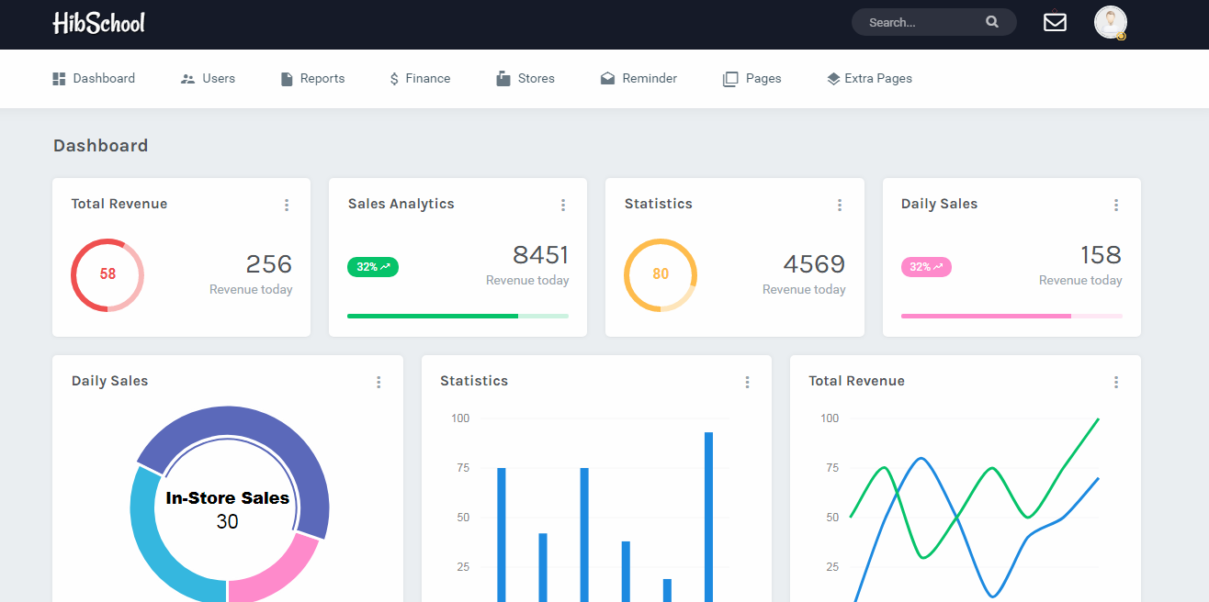Select the Users people icon
The width and height of the screenshot is (1209, 602).
[x=186, y=78]
